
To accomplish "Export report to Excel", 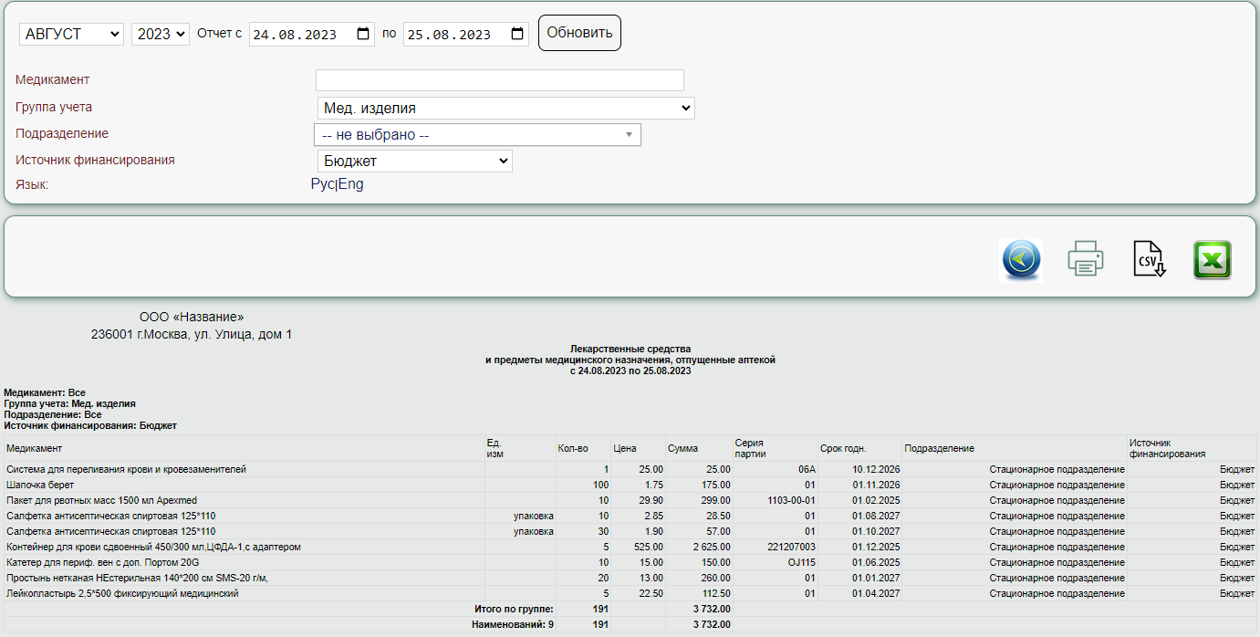I will coord(1212,260).
